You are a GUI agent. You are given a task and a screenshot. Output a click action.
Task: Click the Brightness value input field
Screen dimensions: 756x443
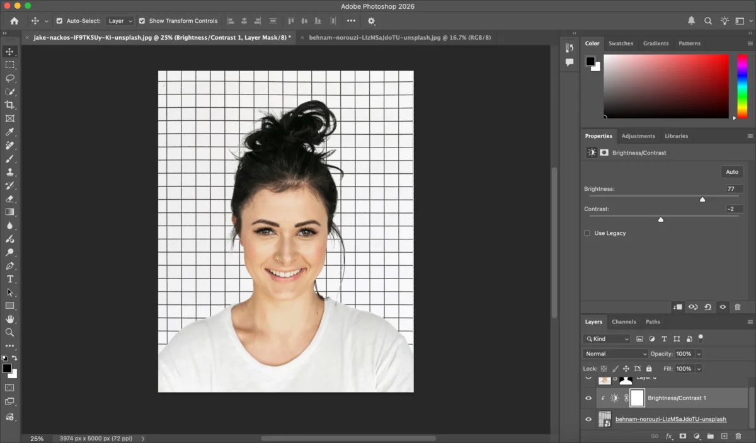pos(733,189)
